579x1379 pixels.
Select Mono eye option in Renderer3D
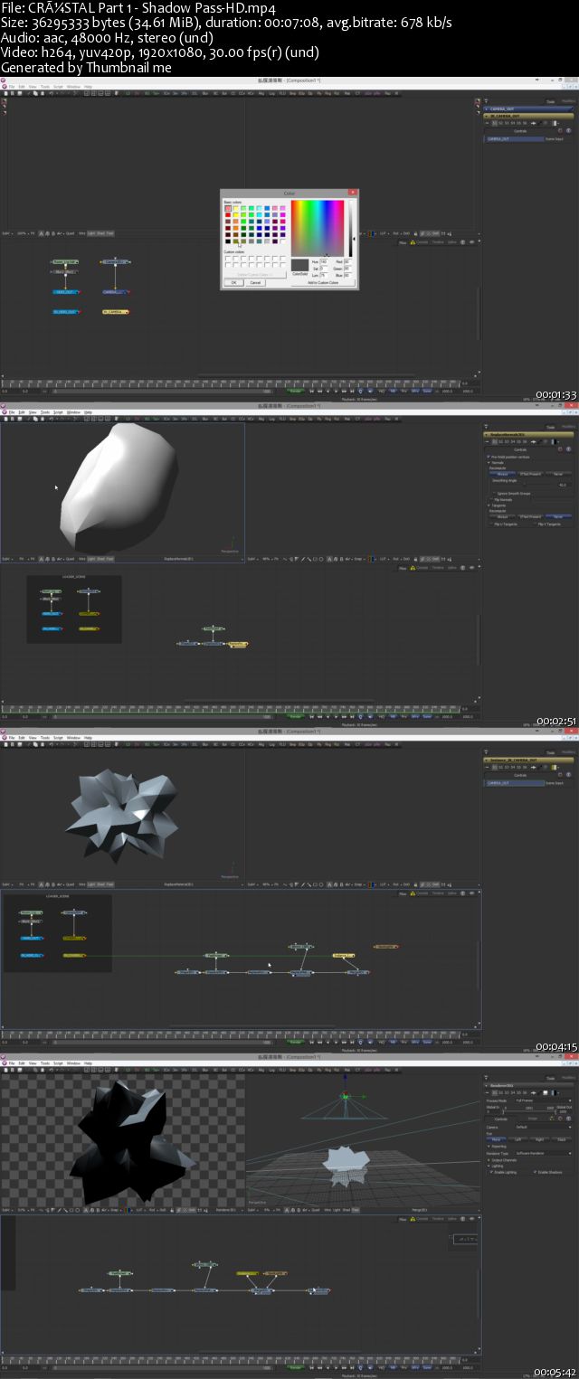(x=497, y=1139)
